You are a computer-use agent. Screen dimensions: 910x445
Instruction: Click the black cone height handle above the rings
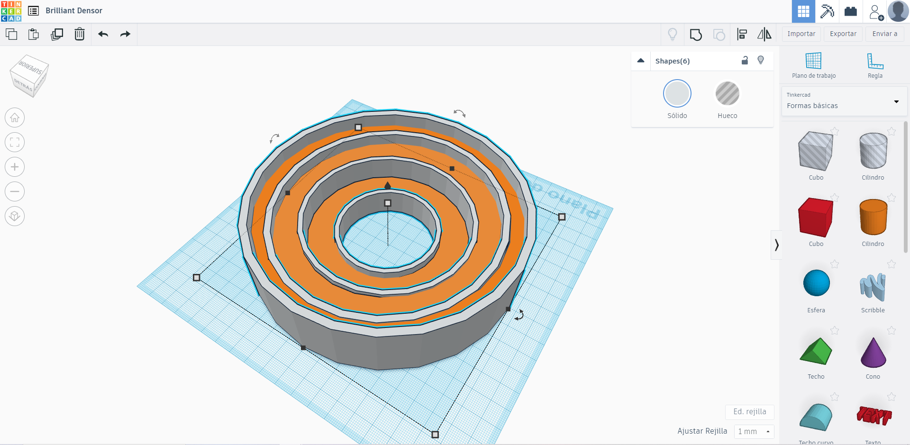(388, 185)
